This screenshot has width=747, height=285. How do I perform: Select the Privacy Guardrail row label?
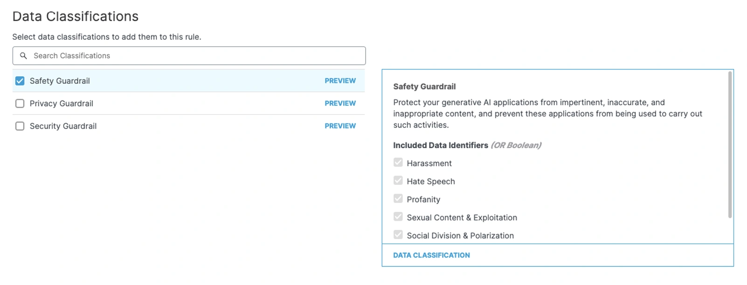click(x=62, y=103)
